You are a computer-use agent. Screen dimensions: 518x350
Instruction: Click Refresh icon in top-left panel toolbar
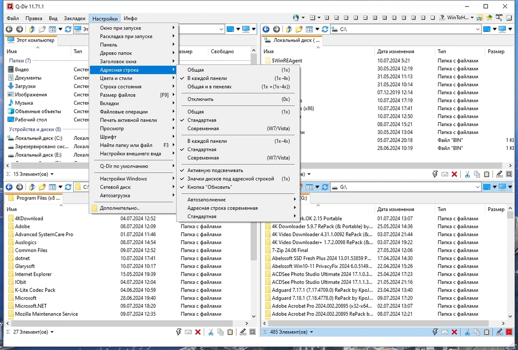tap(68, 29)
